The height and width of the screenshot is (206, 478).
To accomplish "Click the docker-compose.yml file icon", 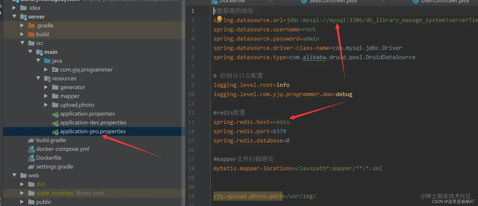I will pos(31,149).
